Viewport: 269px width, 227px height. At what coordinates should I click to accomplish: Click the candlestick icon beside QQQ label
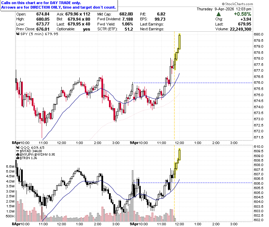(x=18, y=147)
